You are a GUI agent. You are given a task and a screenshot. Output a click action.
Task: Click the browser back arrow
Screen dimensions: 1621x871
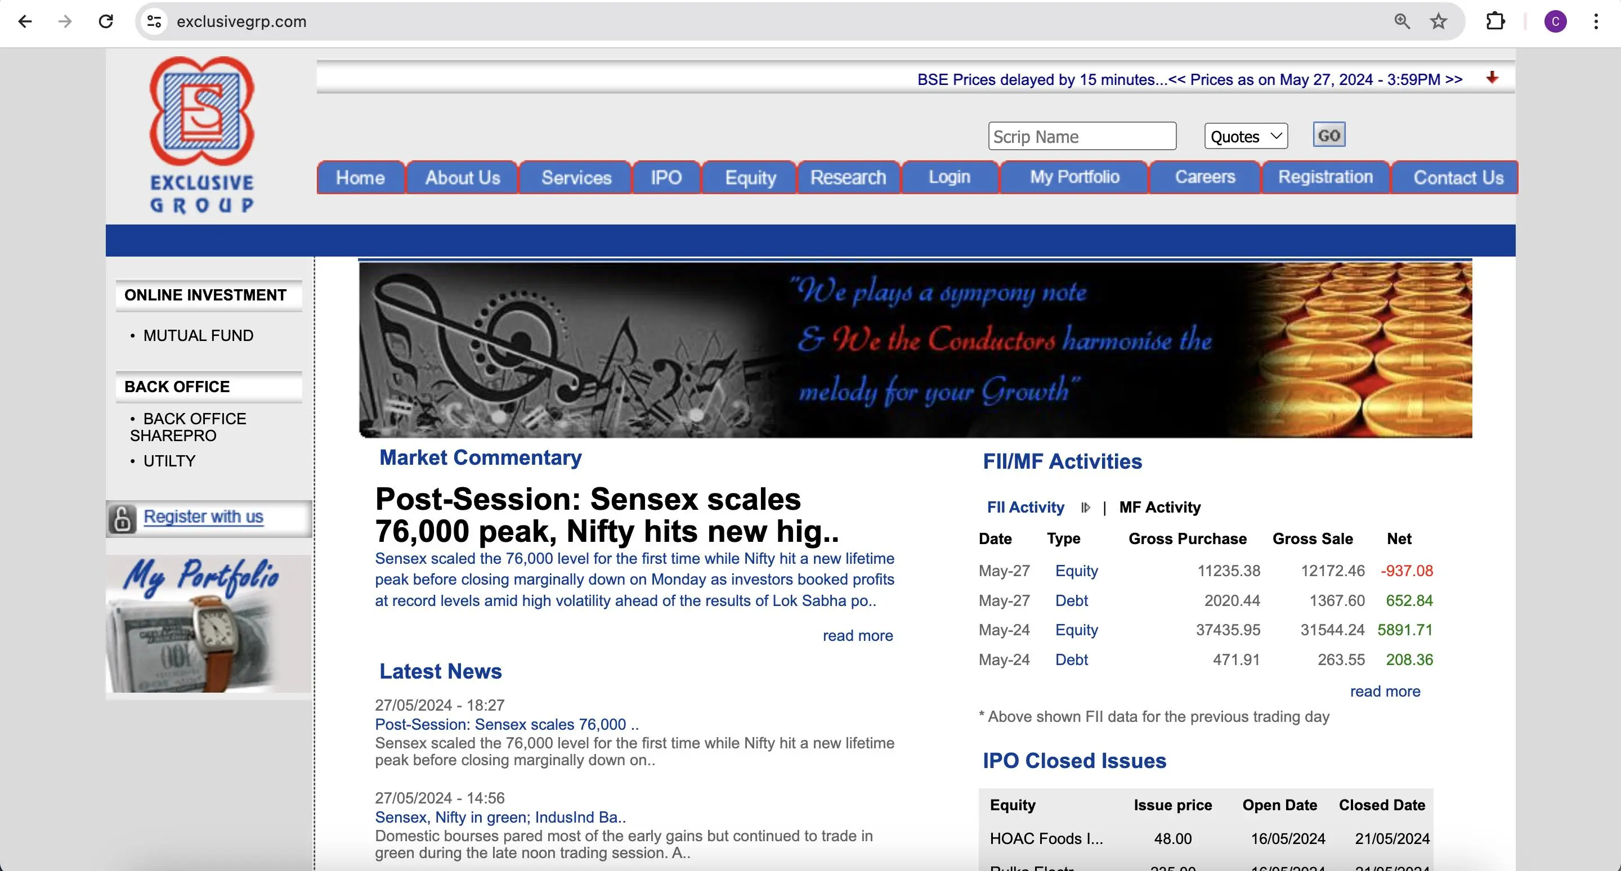tap(25, 21)
